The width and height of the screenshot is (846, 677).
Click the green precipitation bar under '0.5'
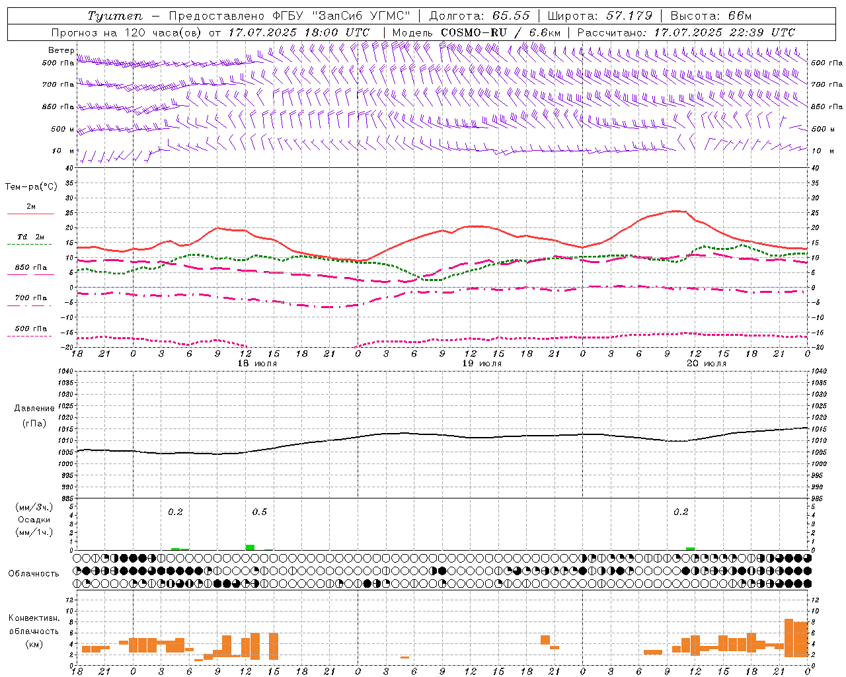[250, 547]
